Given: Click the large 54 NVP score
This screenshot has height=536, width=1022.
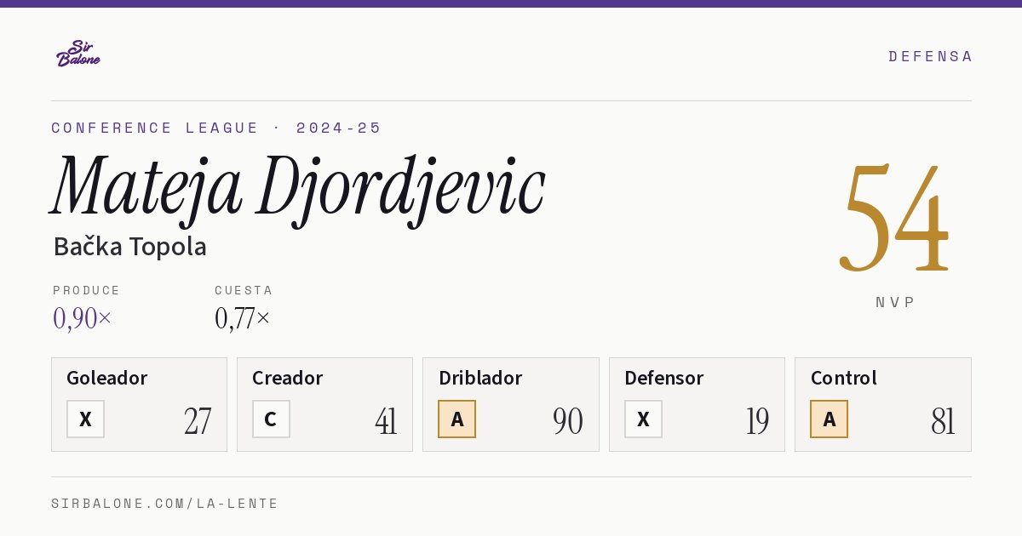Looking at the screenshot, I should click(x=894, y=217).
